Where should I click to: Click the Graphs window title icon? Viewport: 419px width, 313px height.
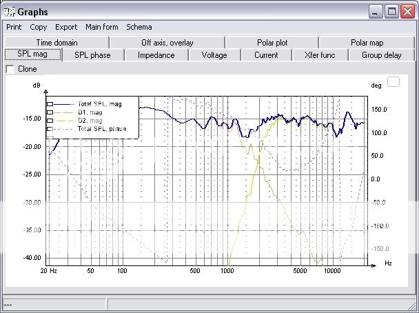[9, 10]
